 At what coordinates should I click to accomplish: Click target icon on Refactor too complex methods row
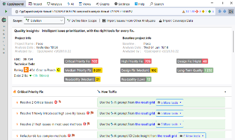click(69, 135)
